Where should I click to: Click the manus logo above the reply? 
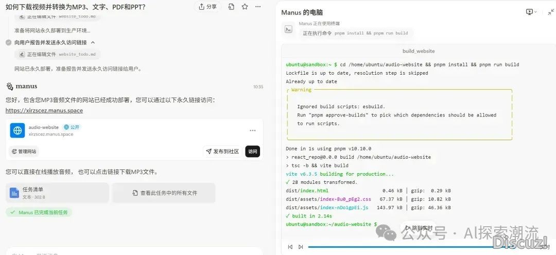pyautogui.click(x=22, y=86)
